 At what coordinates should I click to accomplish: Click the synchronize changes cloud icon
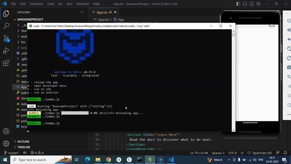pos(25,153)
